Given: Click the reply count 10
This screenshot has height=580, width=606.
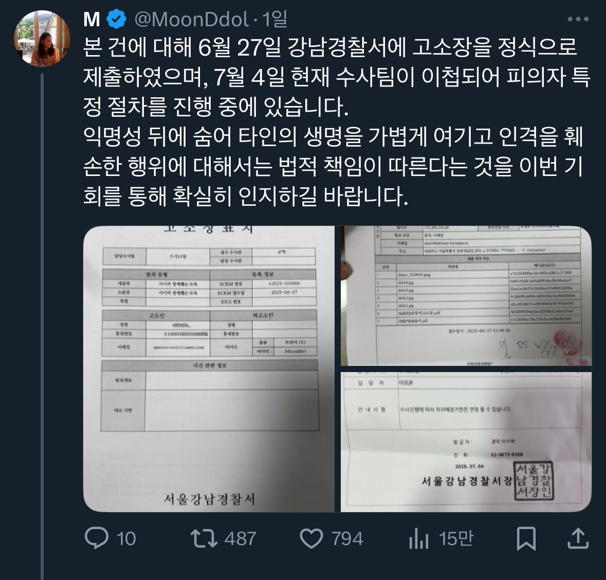Looking at the screenshot, I should tap(126, 539).
